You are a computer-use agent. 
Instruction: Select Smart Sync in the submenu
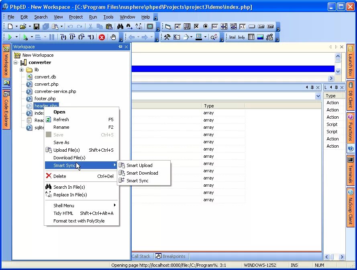(x=144, y=181)
